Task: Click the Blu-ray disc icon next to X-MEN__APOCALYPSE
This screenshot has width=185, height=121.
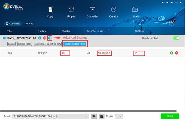Action: [34, 38]
